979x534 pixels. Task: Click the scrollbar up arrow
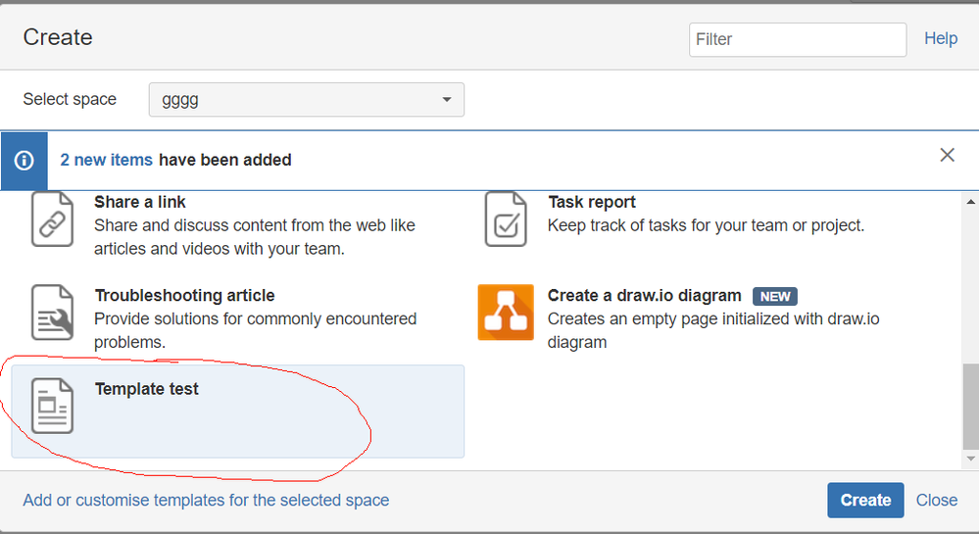[x=971, y=201]
